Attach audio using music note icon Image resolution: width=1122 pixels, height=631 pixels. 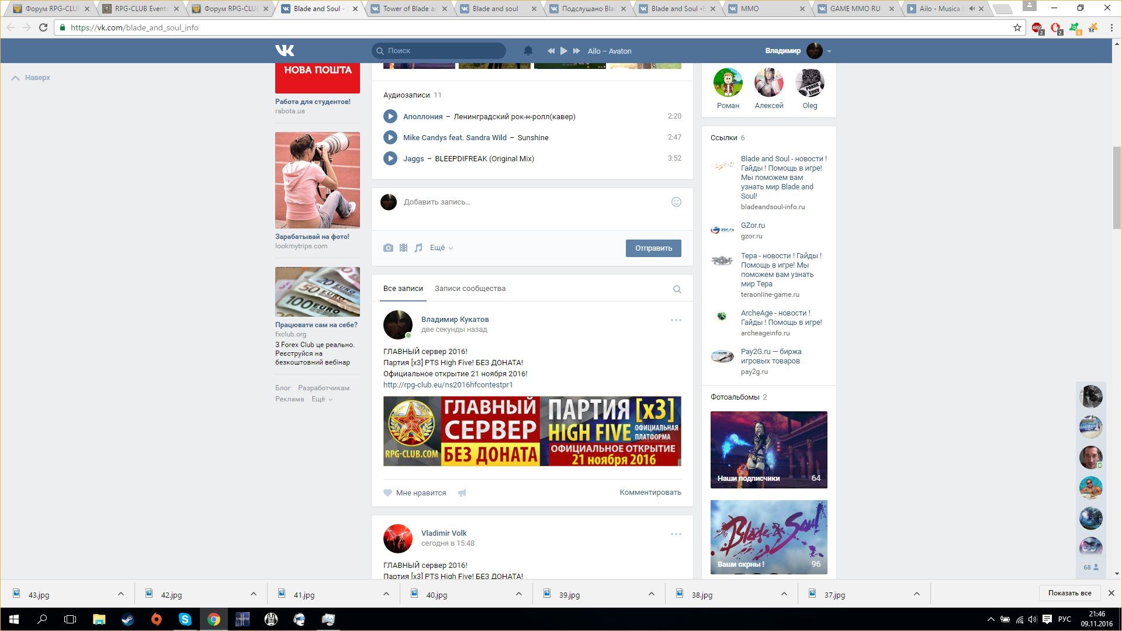(x=418, y=248)
